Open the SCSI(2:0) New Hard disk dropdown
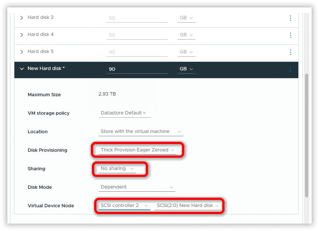This screenshot has width=319, height=231. 188,205
